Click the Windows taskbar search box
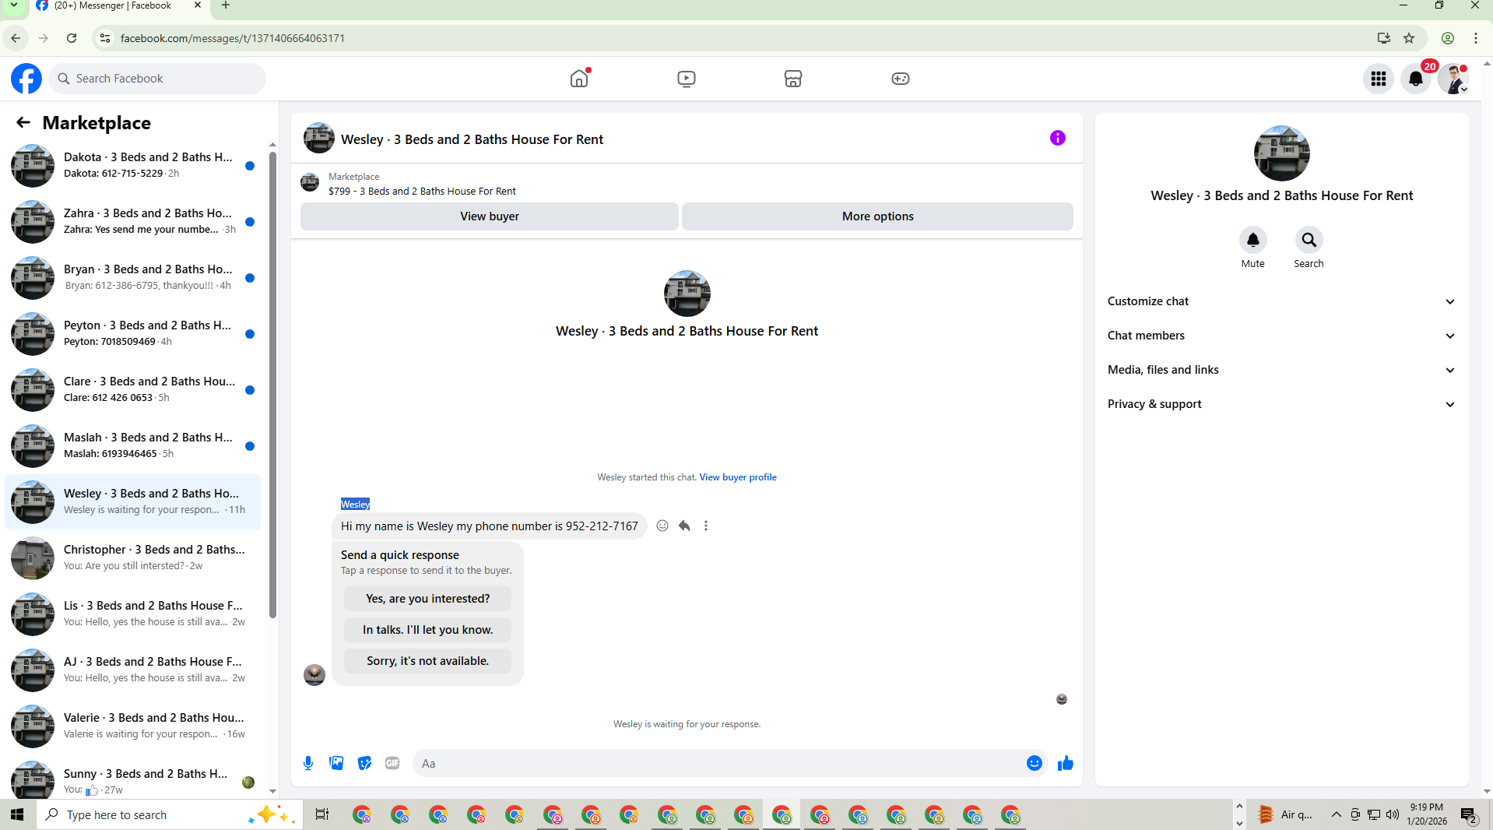The image size is (1493, 830). pyautogui.click(x=169, y=814)
